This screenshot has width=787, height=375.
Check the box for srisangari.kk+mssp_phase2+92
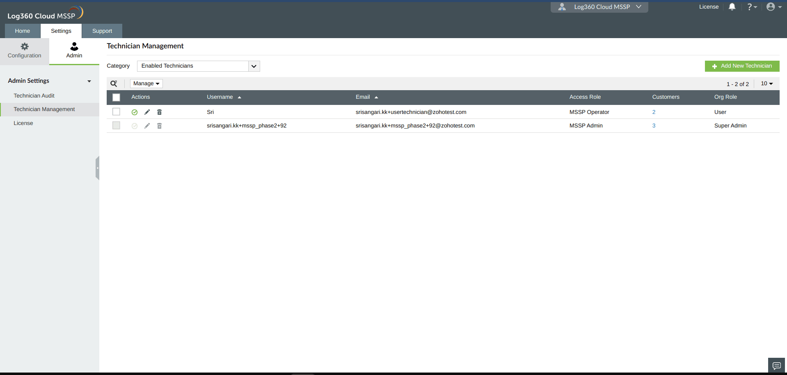(x=117, y=125)
